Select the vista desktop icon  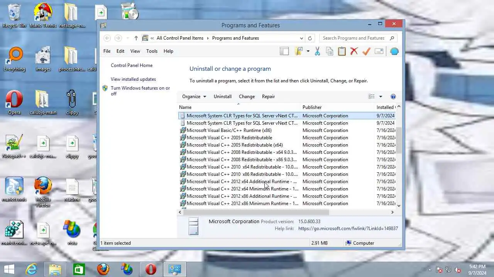coord(72,233)
